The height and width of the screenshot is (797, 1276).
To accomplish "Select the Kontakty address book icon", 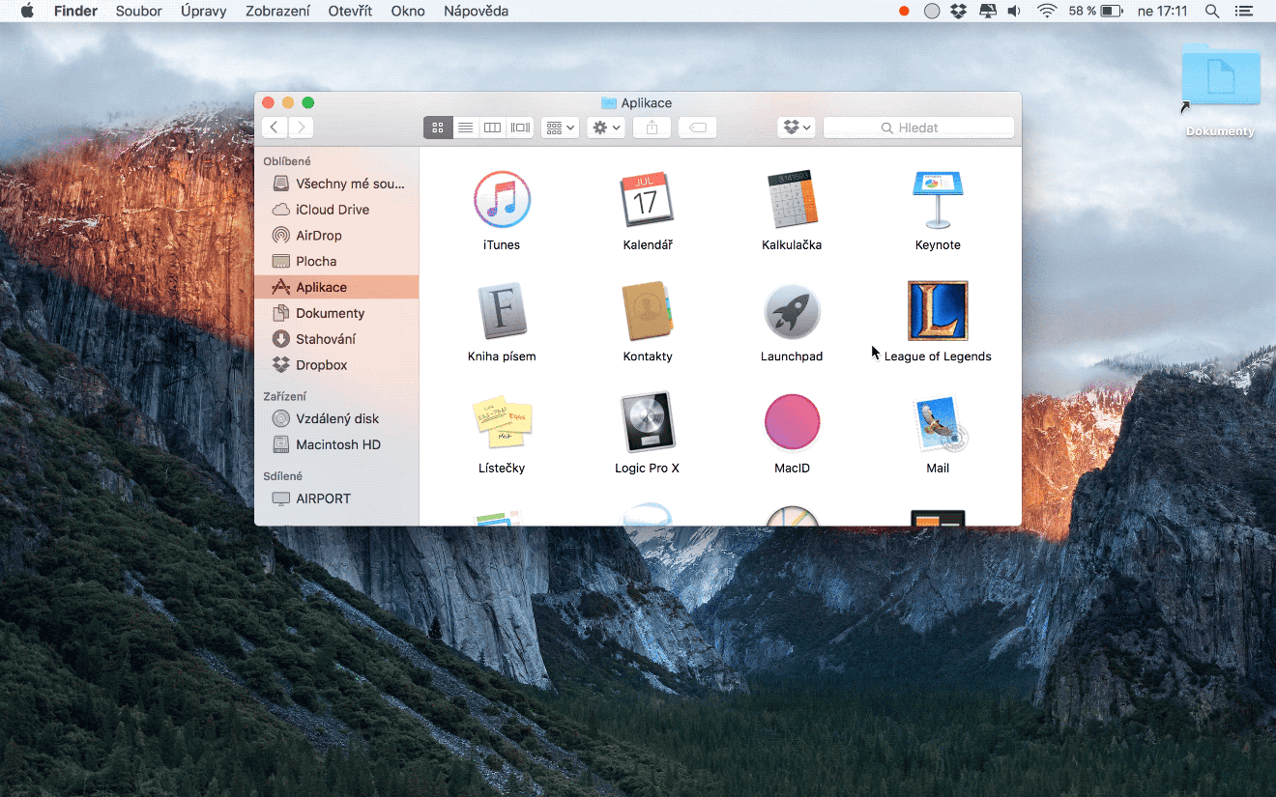I will pos(648,311).
